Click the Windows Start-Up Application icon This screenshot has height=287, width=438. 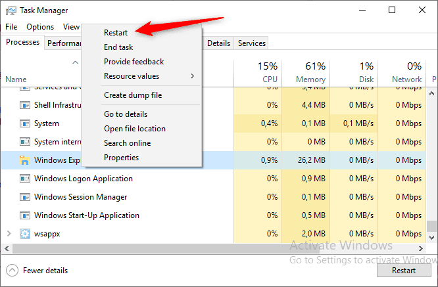pyautogui.click(x=25, y=215)
